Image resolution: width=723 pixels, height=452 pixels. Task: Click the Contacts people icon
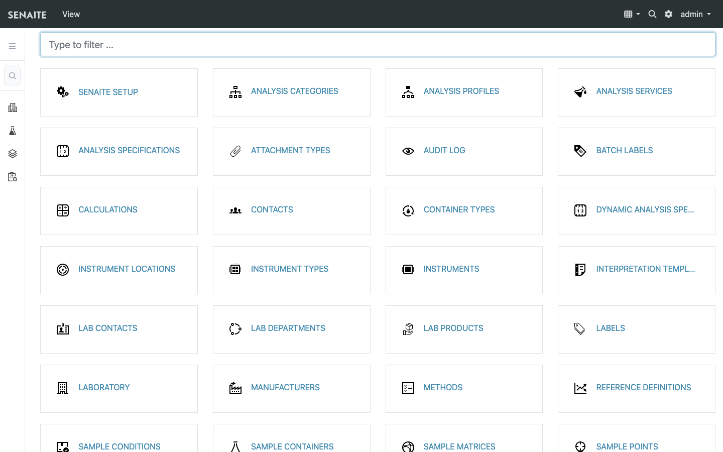[x=235, y=210]
